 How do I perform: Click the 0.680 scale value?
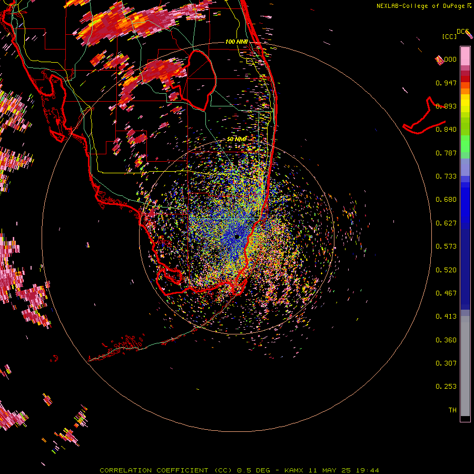tap(446, 200)
